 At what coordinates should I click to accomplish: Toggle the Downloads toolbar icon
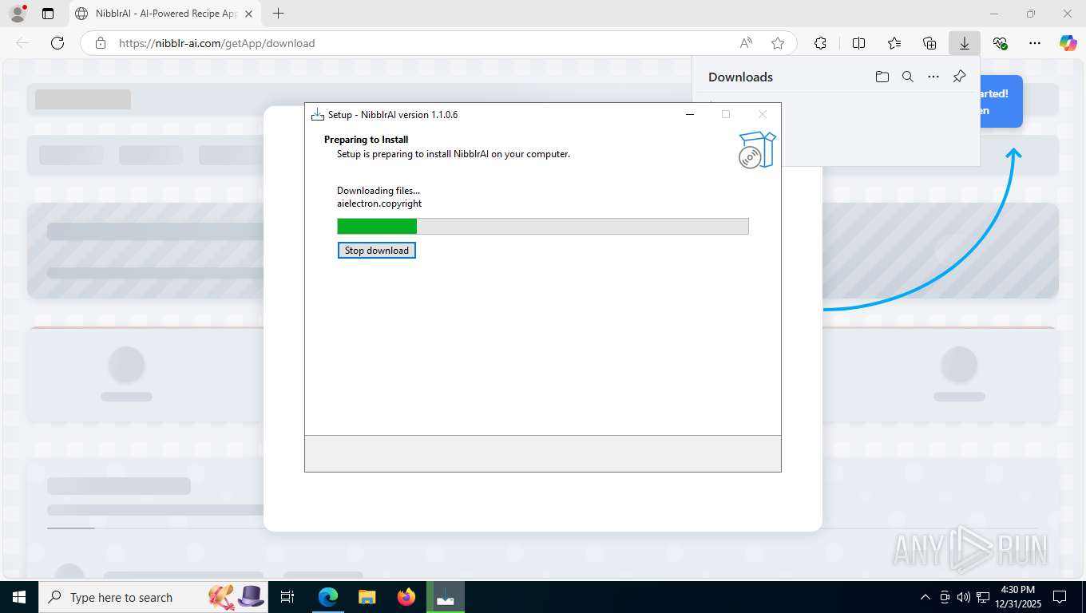[965, 43]
